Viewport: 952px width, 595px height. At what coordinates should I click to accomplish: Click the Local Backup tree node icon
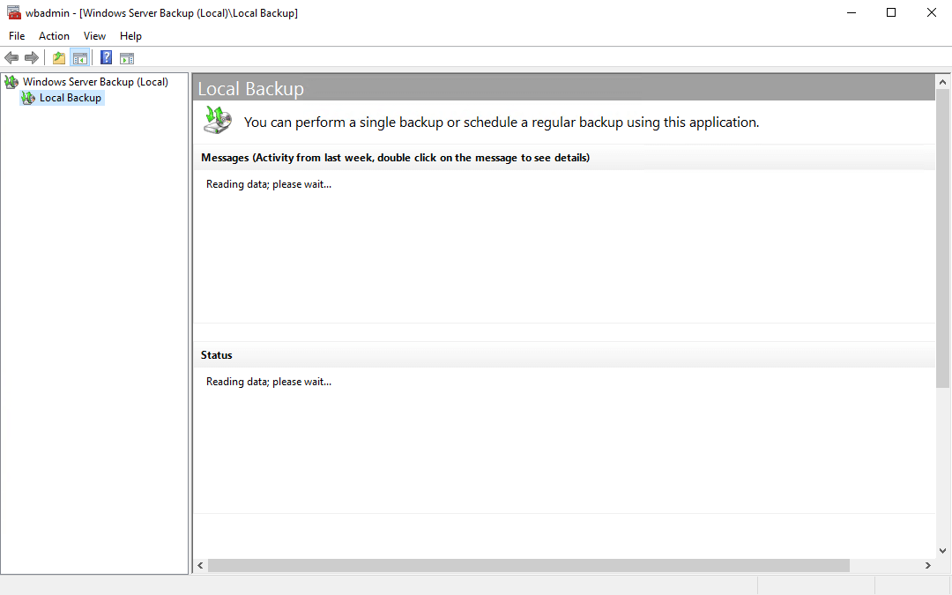[x=28, y=98]
